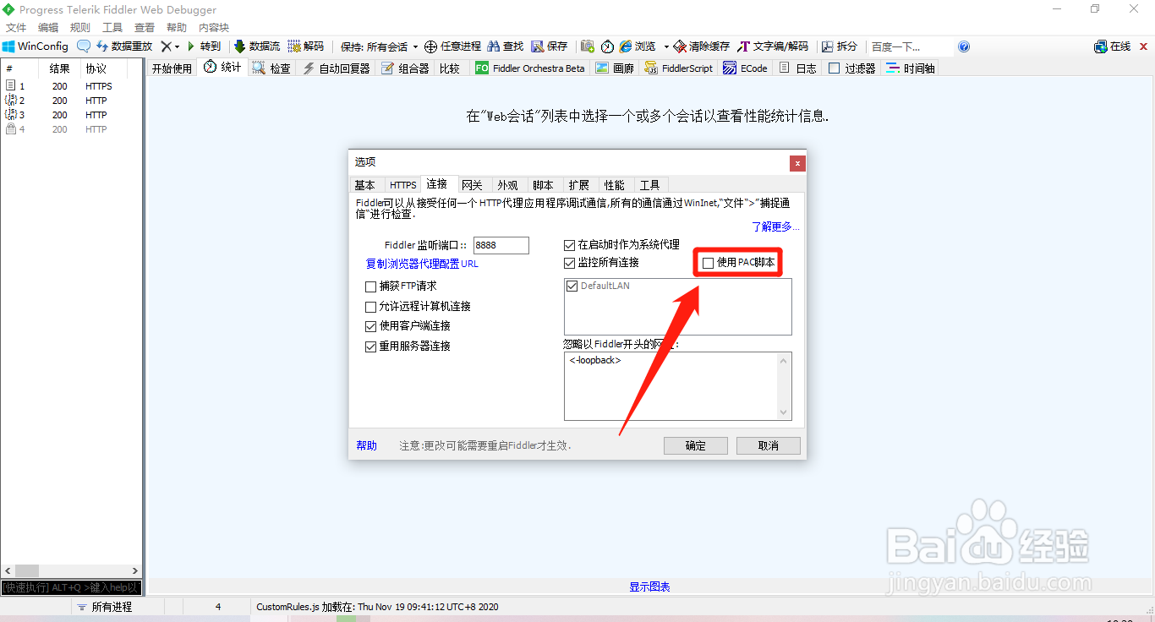1155x622 pixels.
Task: Click the 了解更多... link
Action: (x=775, y=226)
